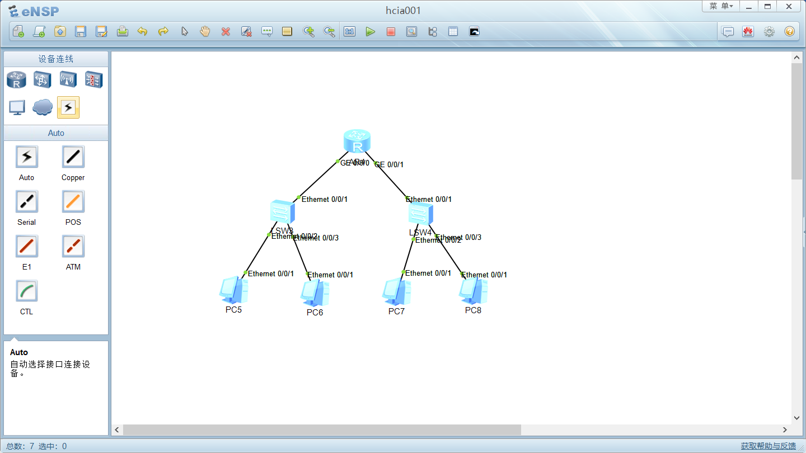
Task: Select router AR4 in the topology
Action: coord(357,141)
